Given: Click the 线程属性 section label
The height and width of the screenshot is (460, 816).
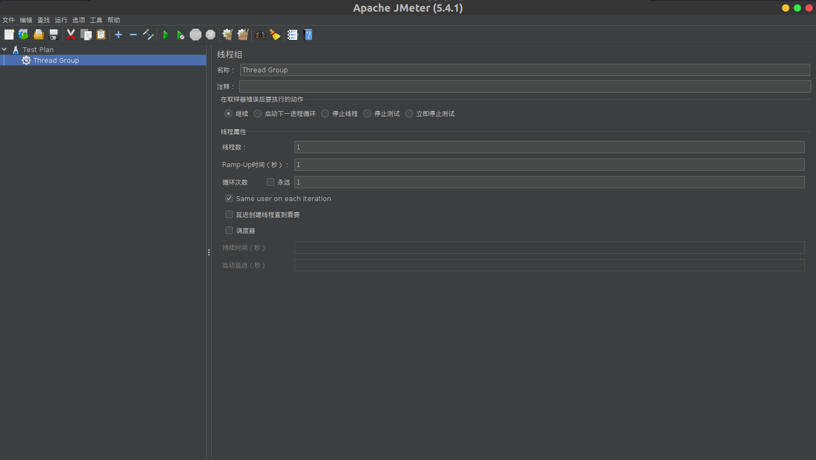Looking at the screenshot, I should click(x=233, y=131).
